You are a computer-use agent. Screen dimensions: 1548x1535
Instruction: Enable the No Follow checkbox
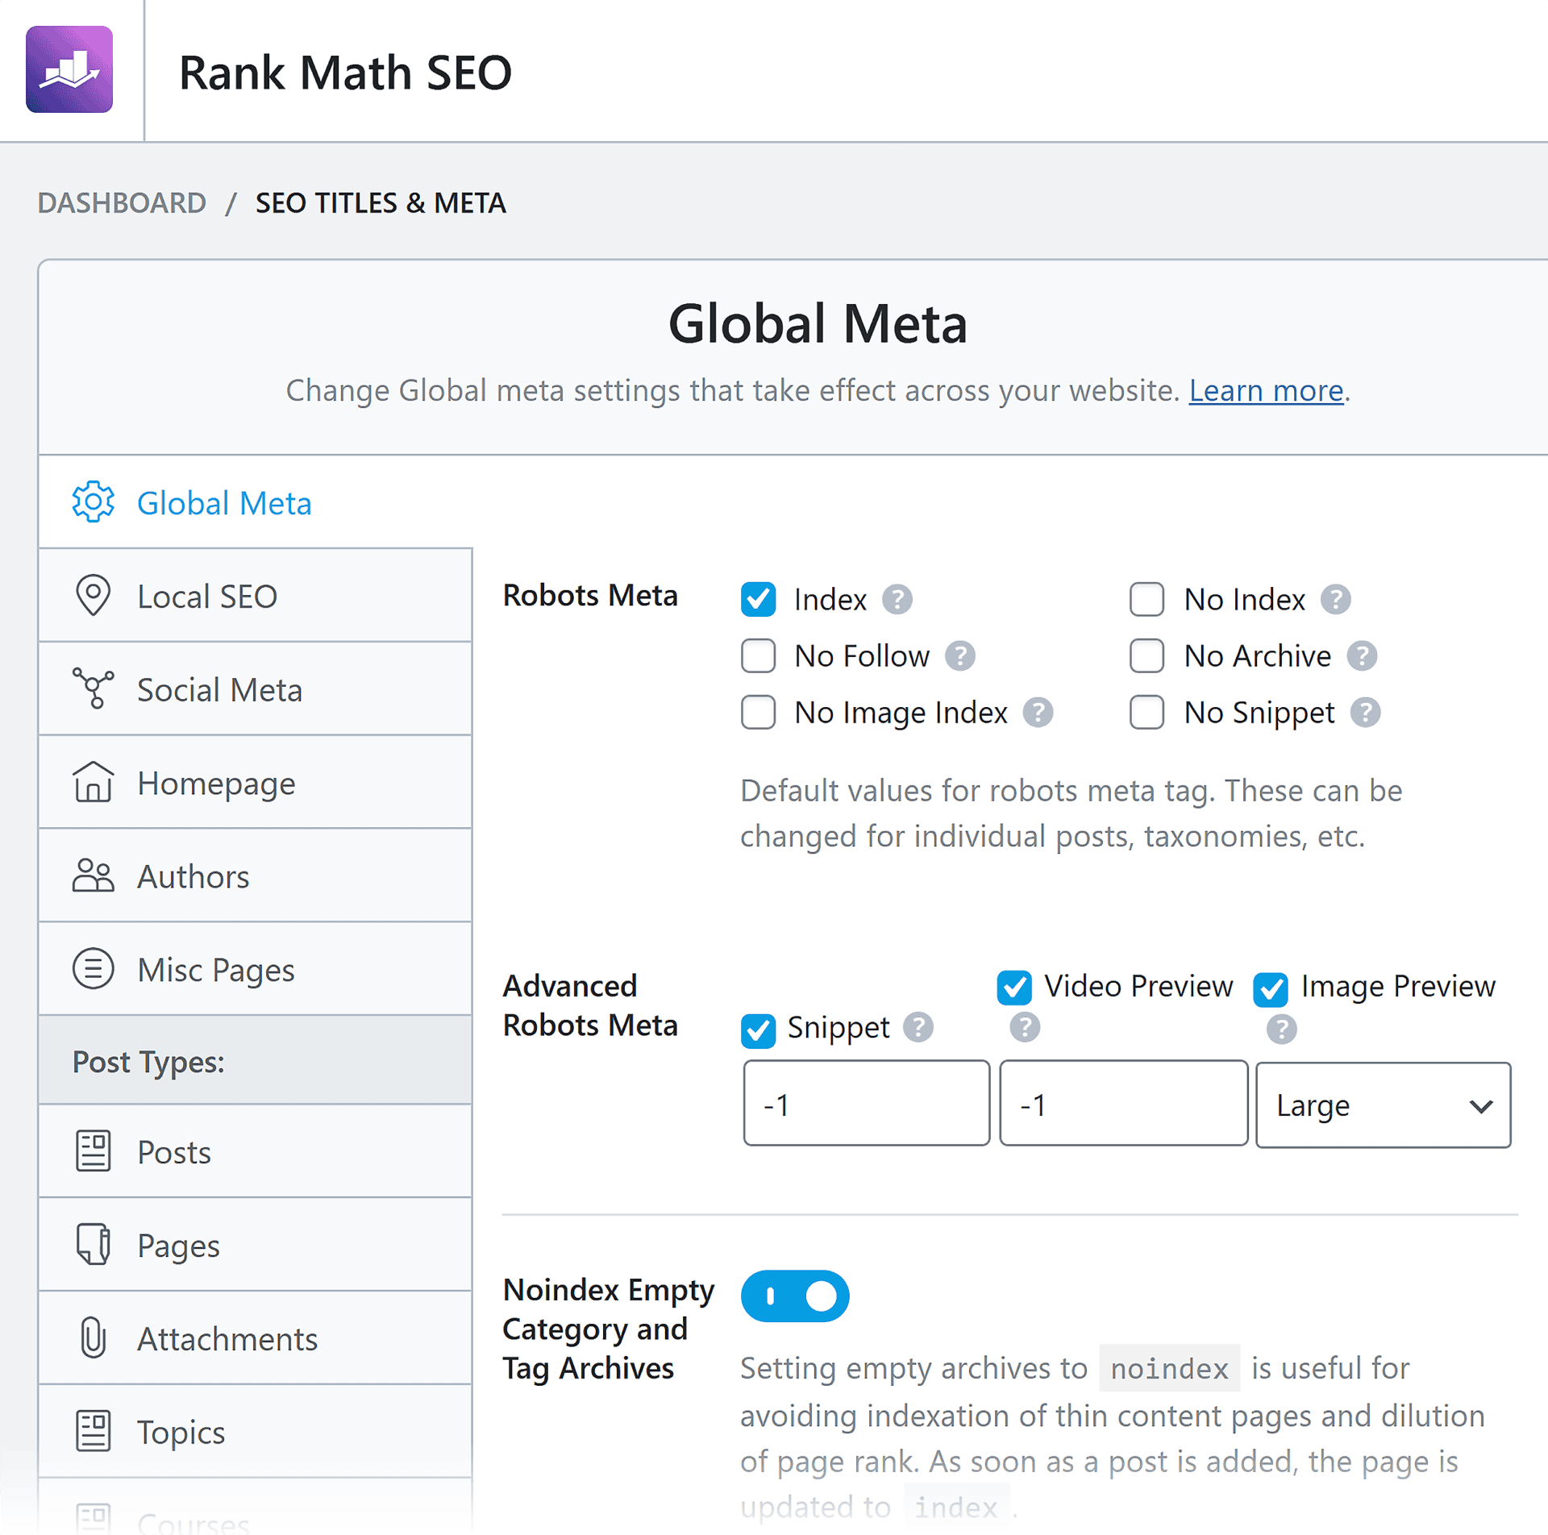coord(758,656)
